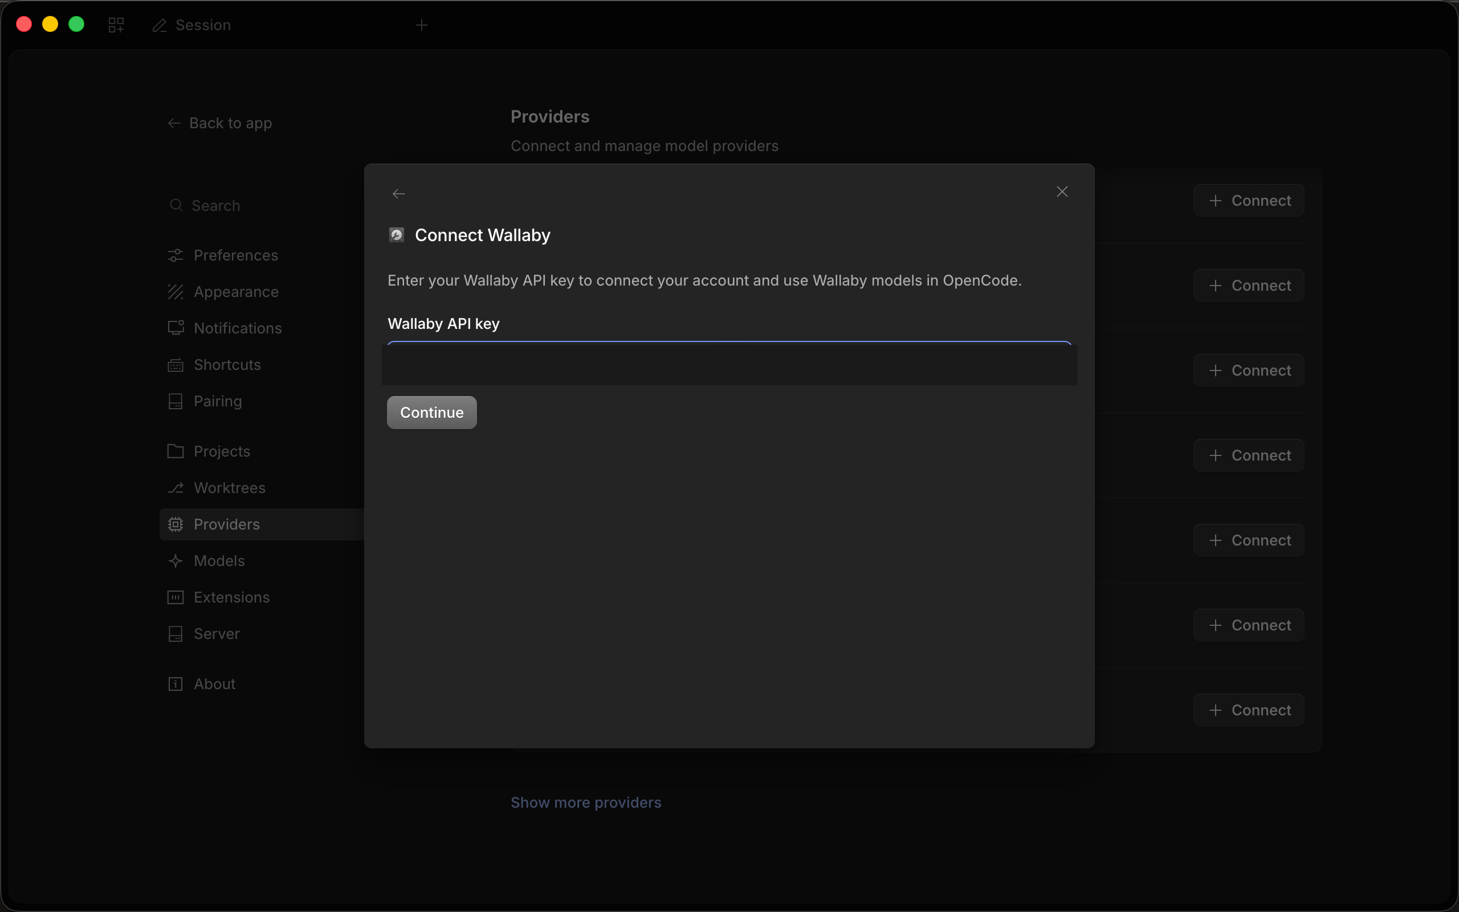
Task: Click the Notifications monitor icon
Action: tap(176, 328)
